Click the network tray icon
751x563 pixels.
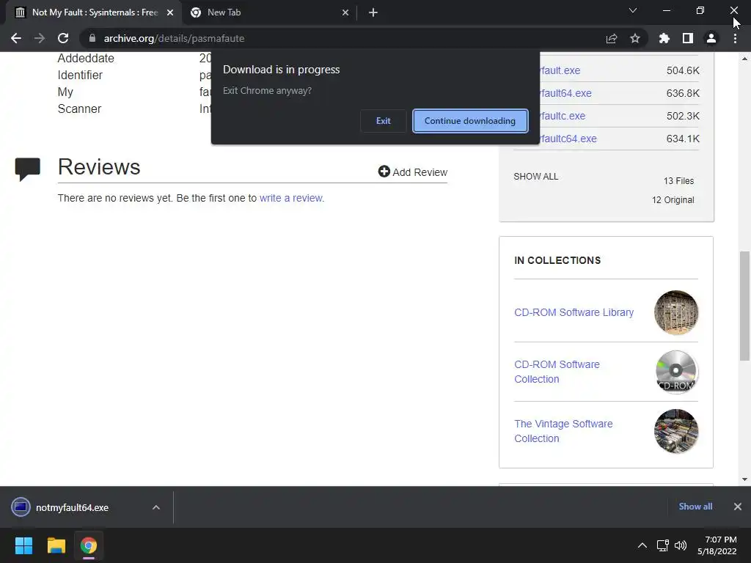click(x=662, y=545)
